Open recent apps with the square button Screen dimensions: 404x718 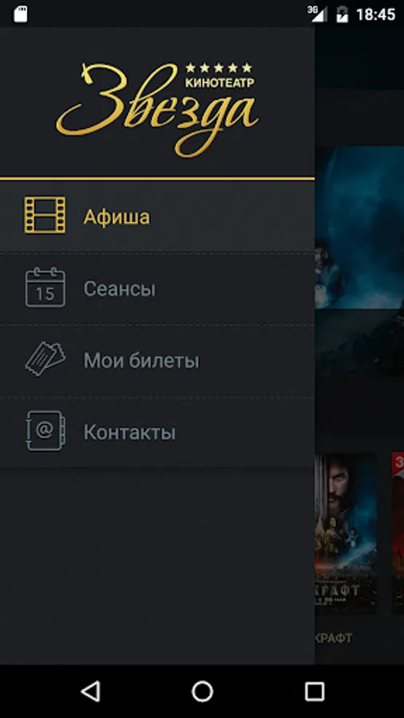[x=315, y=691]
